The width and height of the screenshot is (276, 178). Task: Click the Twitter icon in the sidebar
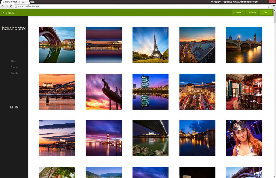click(x=17, y=107)
